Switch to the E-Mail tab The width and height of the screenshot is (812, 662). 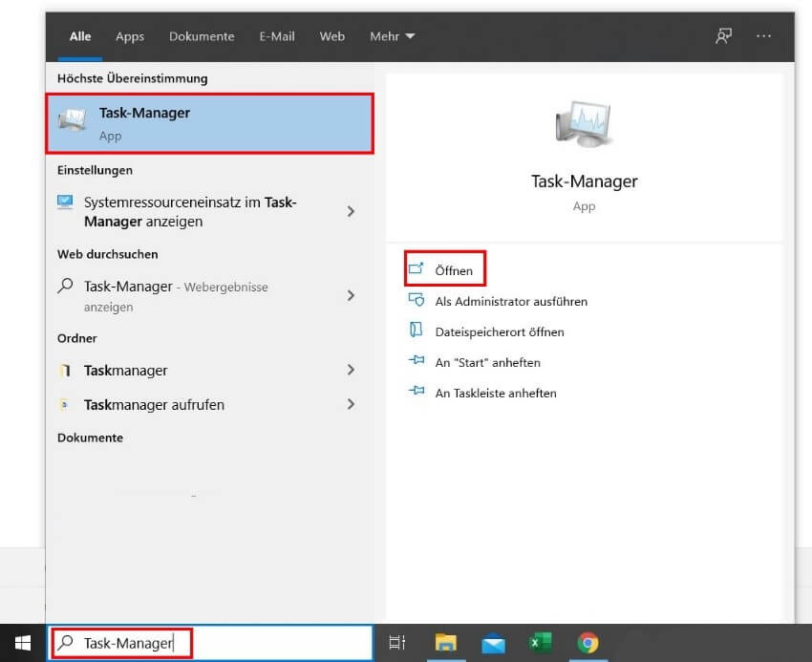(277, 36)
